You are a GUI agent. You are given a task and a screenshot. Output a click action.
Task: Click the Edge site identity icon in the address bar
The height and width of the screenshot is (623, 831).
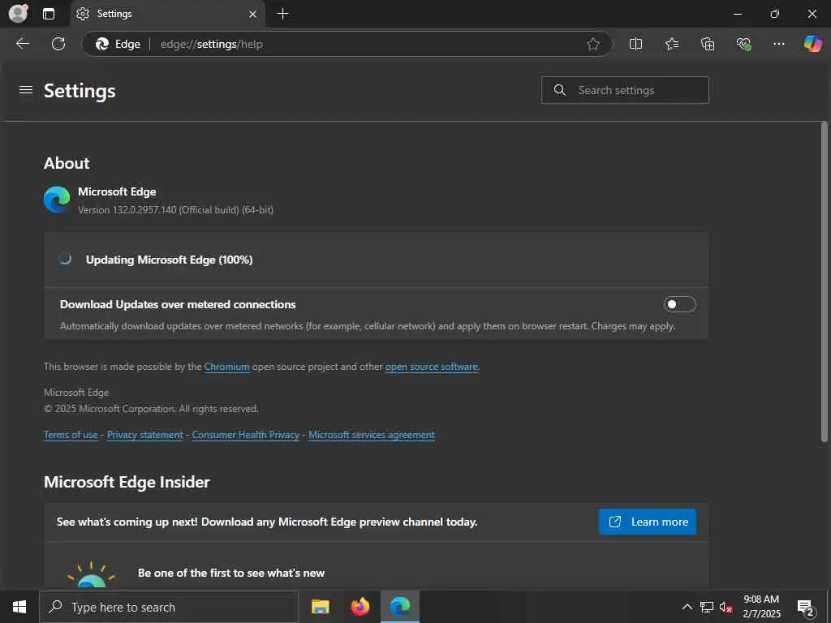118,44
